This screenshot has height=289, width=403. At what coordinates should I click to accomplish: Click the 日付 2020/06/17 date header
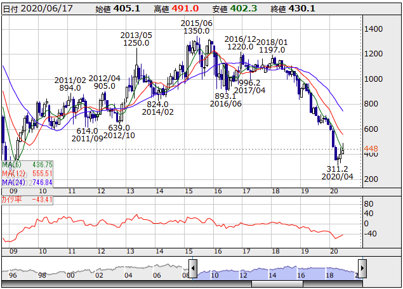pyautogui.click(x=30, y=9)
